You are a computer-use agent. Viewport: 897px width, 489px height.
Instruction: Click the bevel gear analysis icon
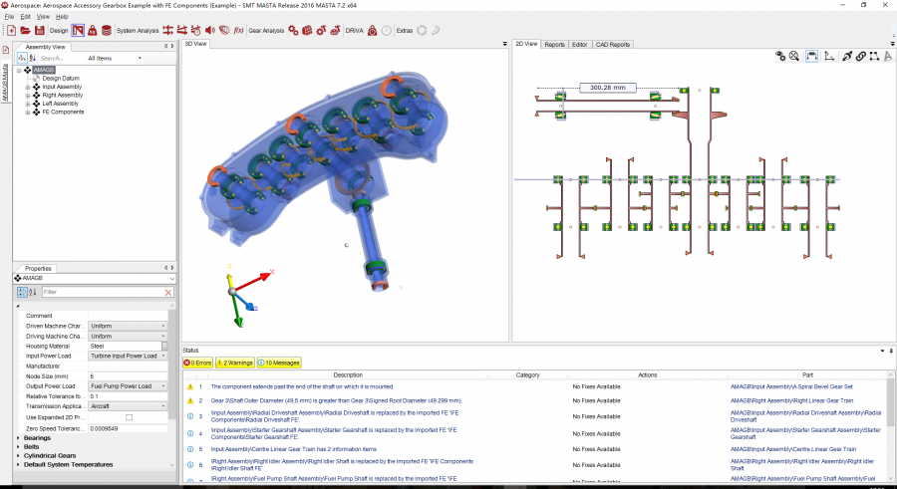click(x=335, y=30)
